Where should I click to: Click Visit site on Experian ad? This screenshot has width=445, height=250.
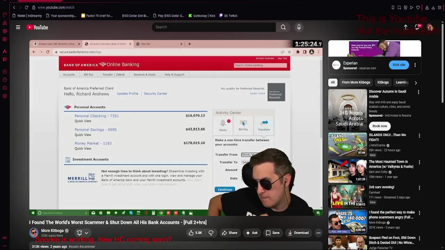tap(399, 65)
